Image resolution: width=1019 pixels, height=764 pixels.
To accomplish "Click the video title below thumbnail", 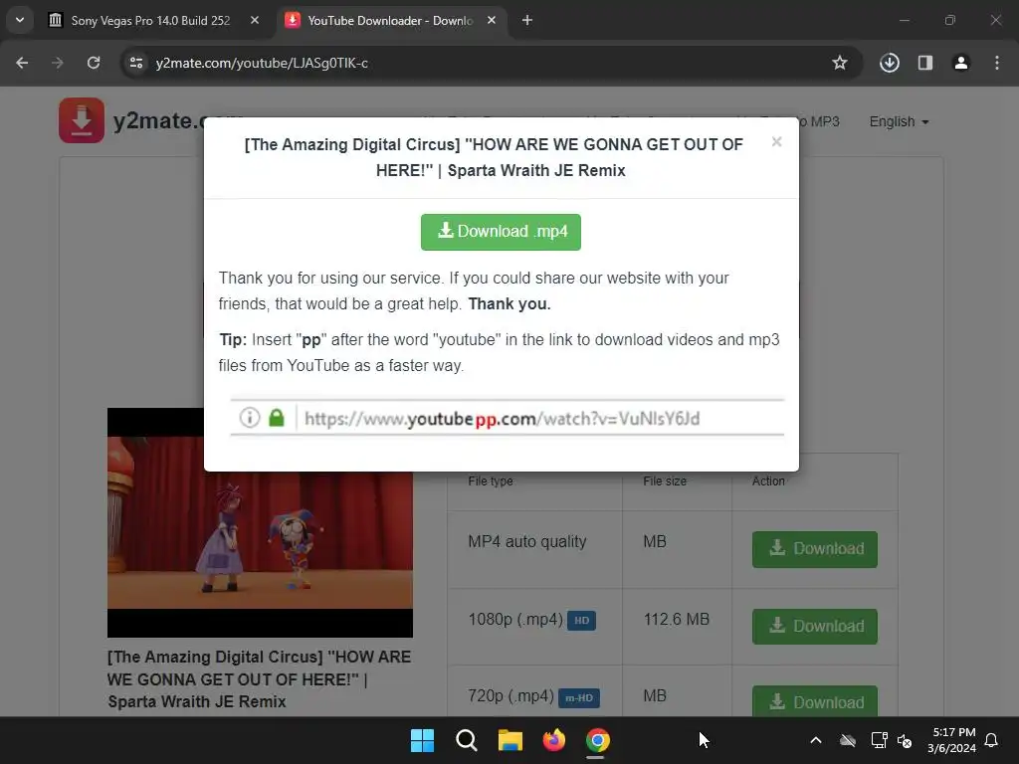I will click(x=260, y=679).
